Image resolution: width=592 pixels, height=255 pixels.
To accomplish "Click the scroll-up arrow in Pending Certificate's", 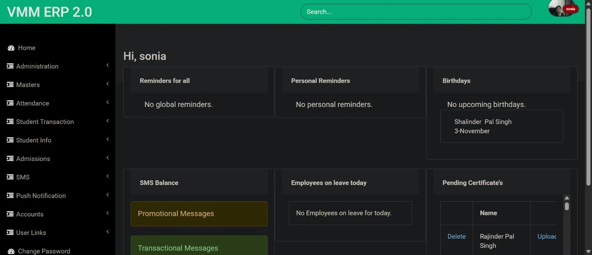I will (x=567, y=198).
